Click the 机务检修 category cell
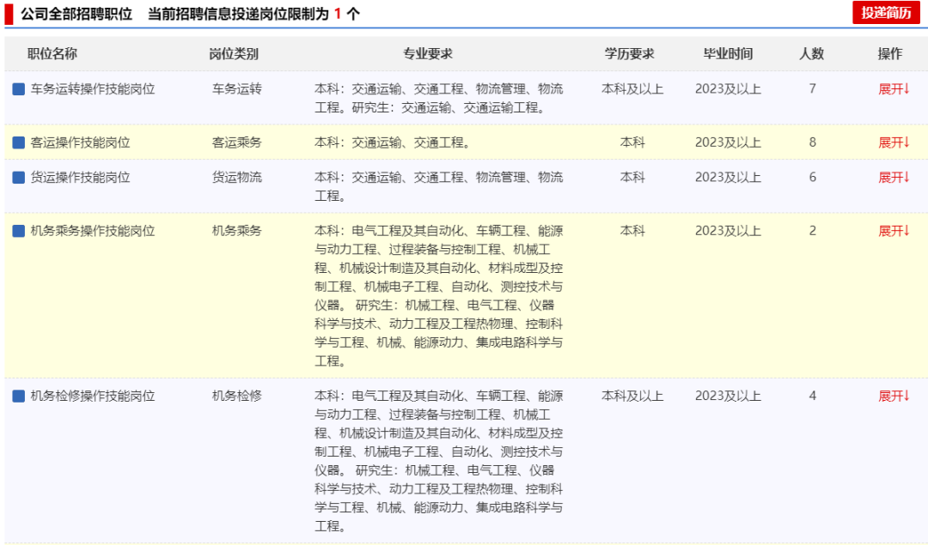Viewport: 928px width, 545px height. click(237, 396)
